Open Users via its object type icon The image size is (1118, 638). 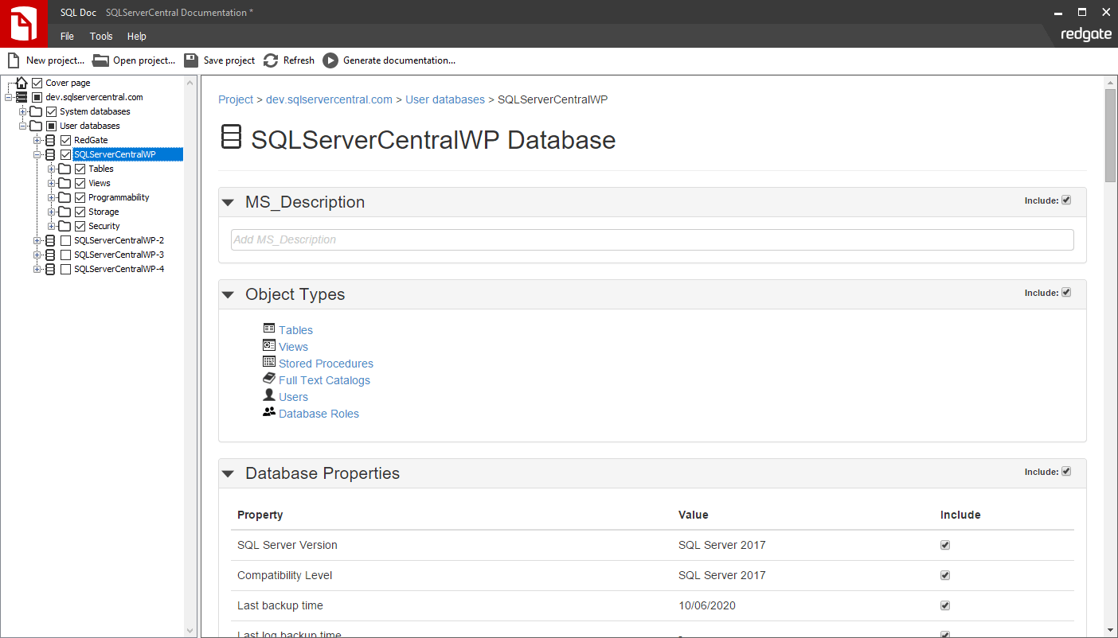[x=269, y=395]
